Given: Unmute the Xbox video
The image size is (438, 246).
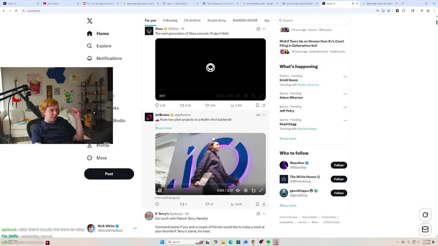Looking at the screenshot, I should click(x=238, y=96).
